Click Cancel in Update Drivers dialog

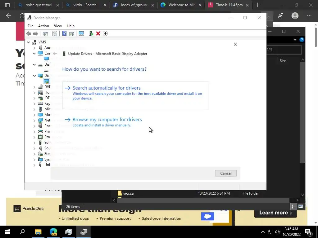point(226,173)
